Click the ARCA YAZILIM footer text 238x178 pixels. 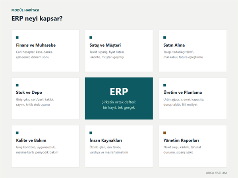coord(216,173)
